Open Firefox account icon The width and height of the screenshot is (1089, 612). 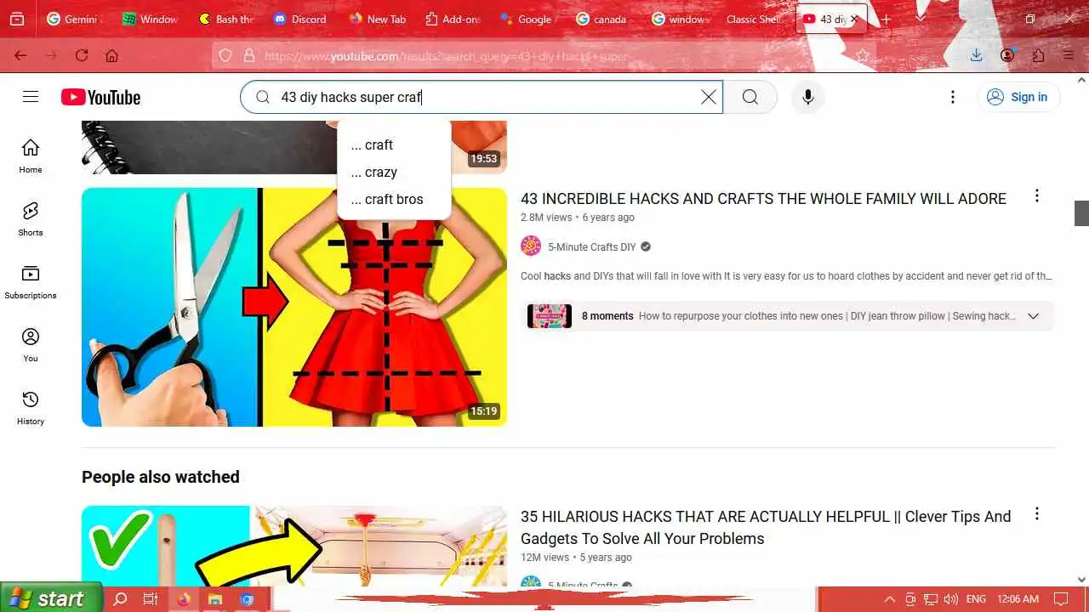(1007, 55)
